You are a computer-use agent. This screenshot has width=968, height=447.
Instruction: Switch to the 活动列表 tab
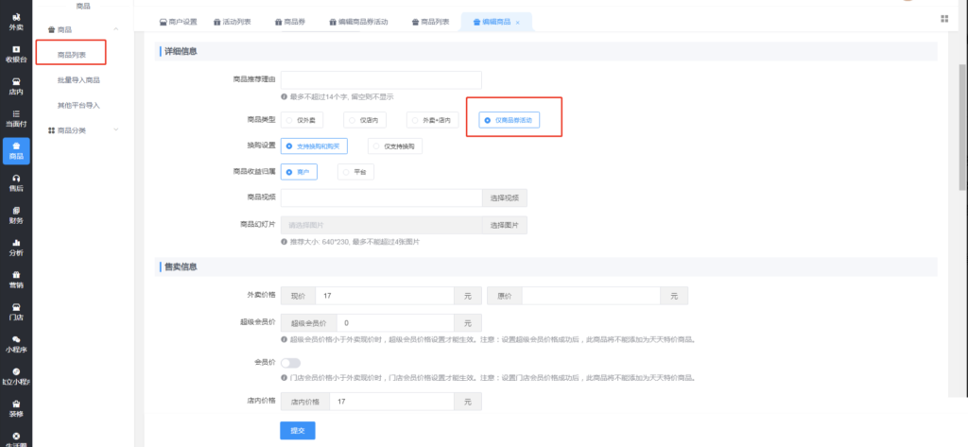point(233,21)
